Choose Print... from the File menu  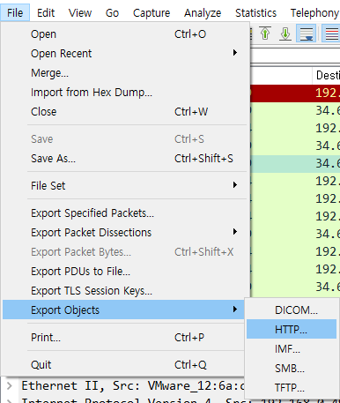point(123,338)
